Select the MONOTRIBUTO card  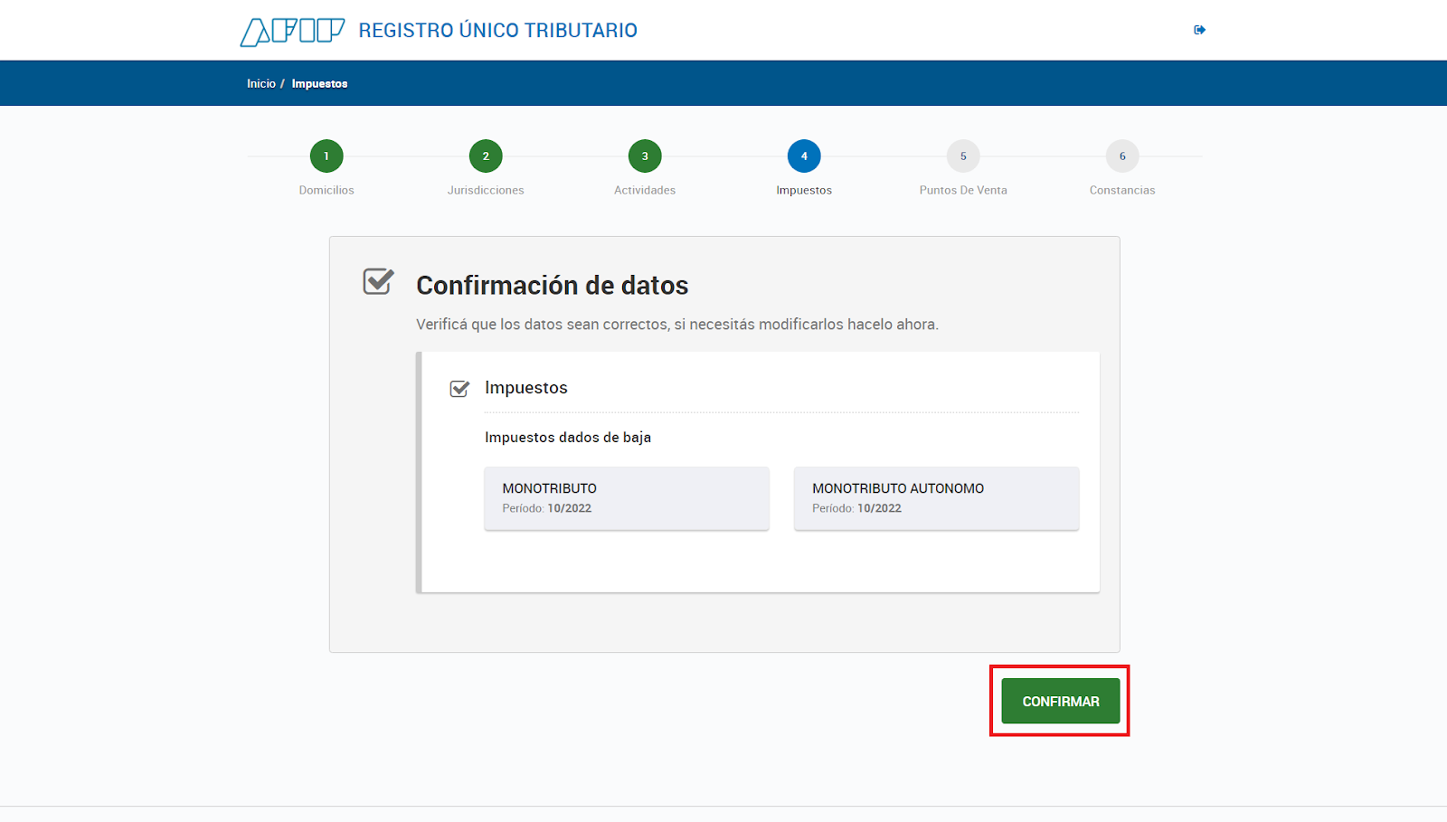pos(627,498)
